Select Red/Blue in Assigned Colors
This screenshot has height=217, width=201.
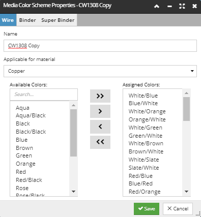tap(140, 176)
